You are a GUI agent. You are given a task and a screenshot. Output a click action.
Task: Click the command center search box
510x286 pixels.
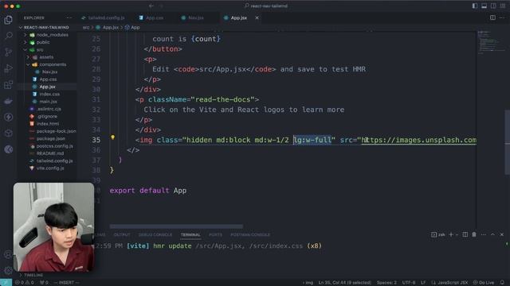[x=265, y=6]
